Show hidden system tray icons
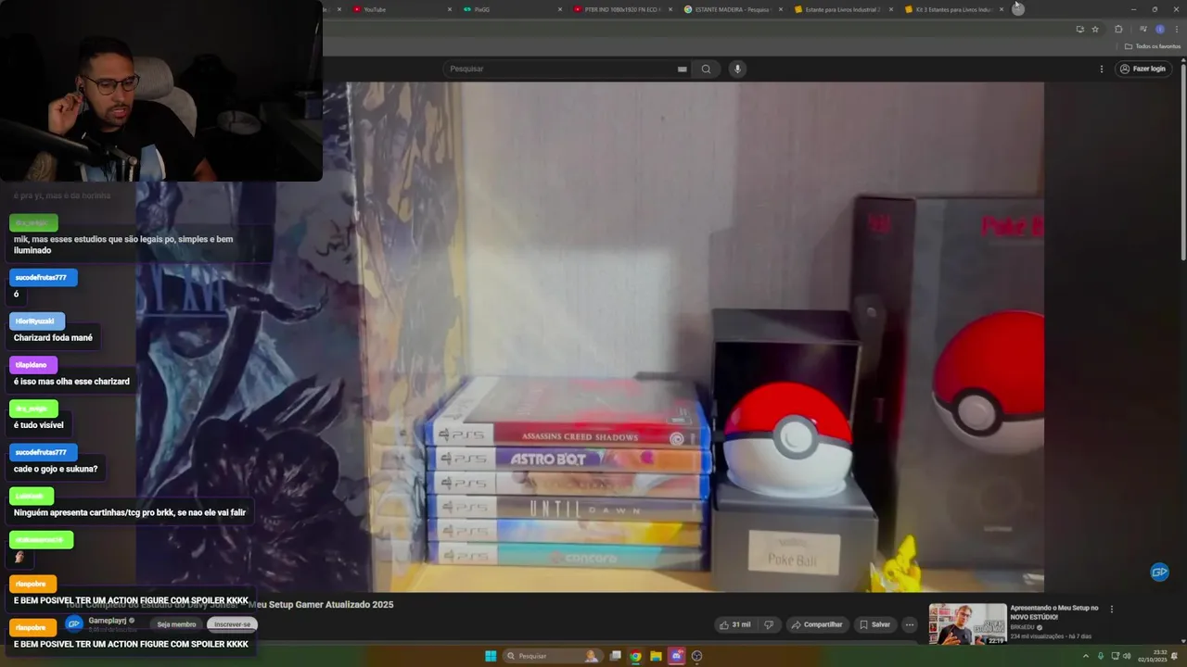1187x667 pixels. tap(1086, 656)
